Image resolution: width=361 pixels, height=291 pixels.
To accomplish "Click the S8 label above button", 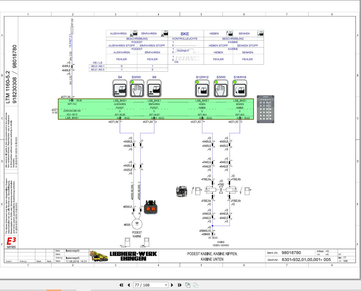I will coord(154,77).
